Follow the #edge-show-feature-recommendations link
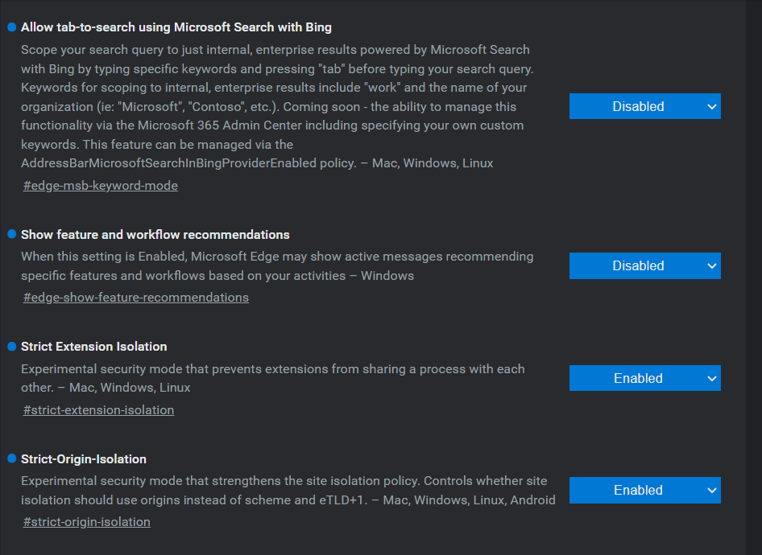 coord(136,298)
